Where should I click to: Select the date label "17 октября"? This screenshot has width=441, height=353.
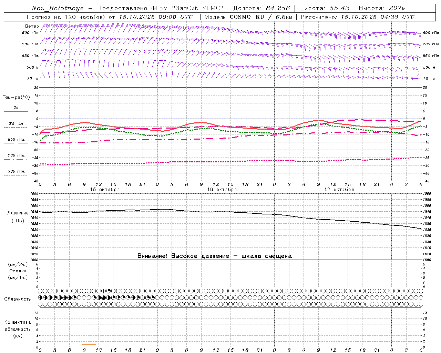point(339,190)
